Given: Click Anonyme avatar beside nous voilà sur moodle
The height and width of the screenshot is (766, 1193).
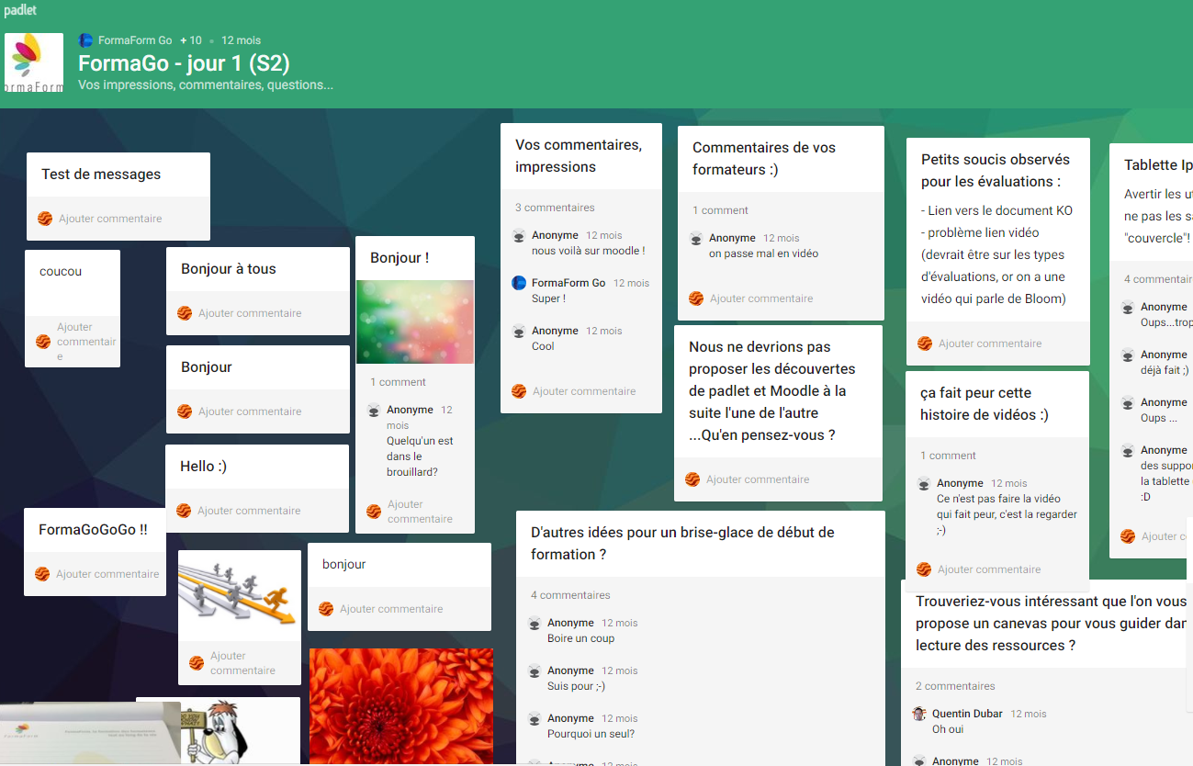Looking at the screenshot, I should [519, 236].
